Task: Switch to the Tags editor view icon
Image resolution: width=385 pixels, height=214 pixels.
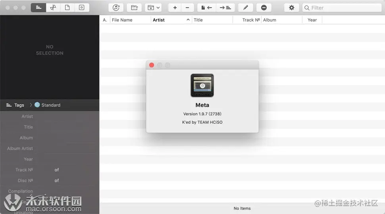Action: pyautogui.click(x=38, y=8)
